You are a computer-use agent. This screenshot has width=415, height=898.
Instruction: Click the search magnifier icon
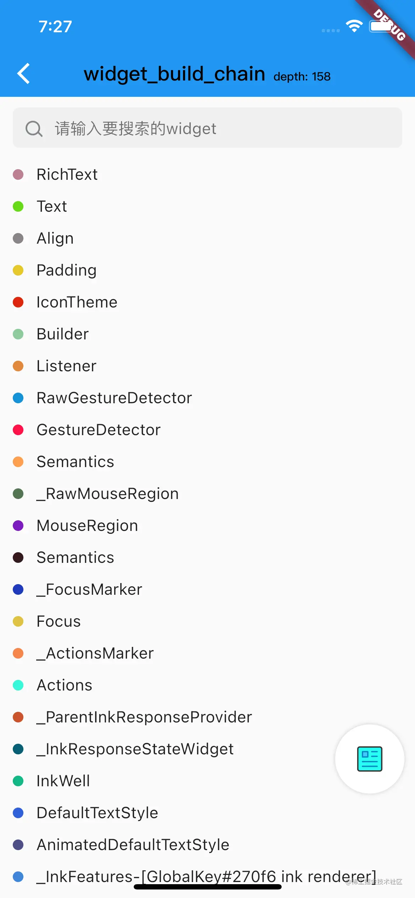tap(34, 128)
